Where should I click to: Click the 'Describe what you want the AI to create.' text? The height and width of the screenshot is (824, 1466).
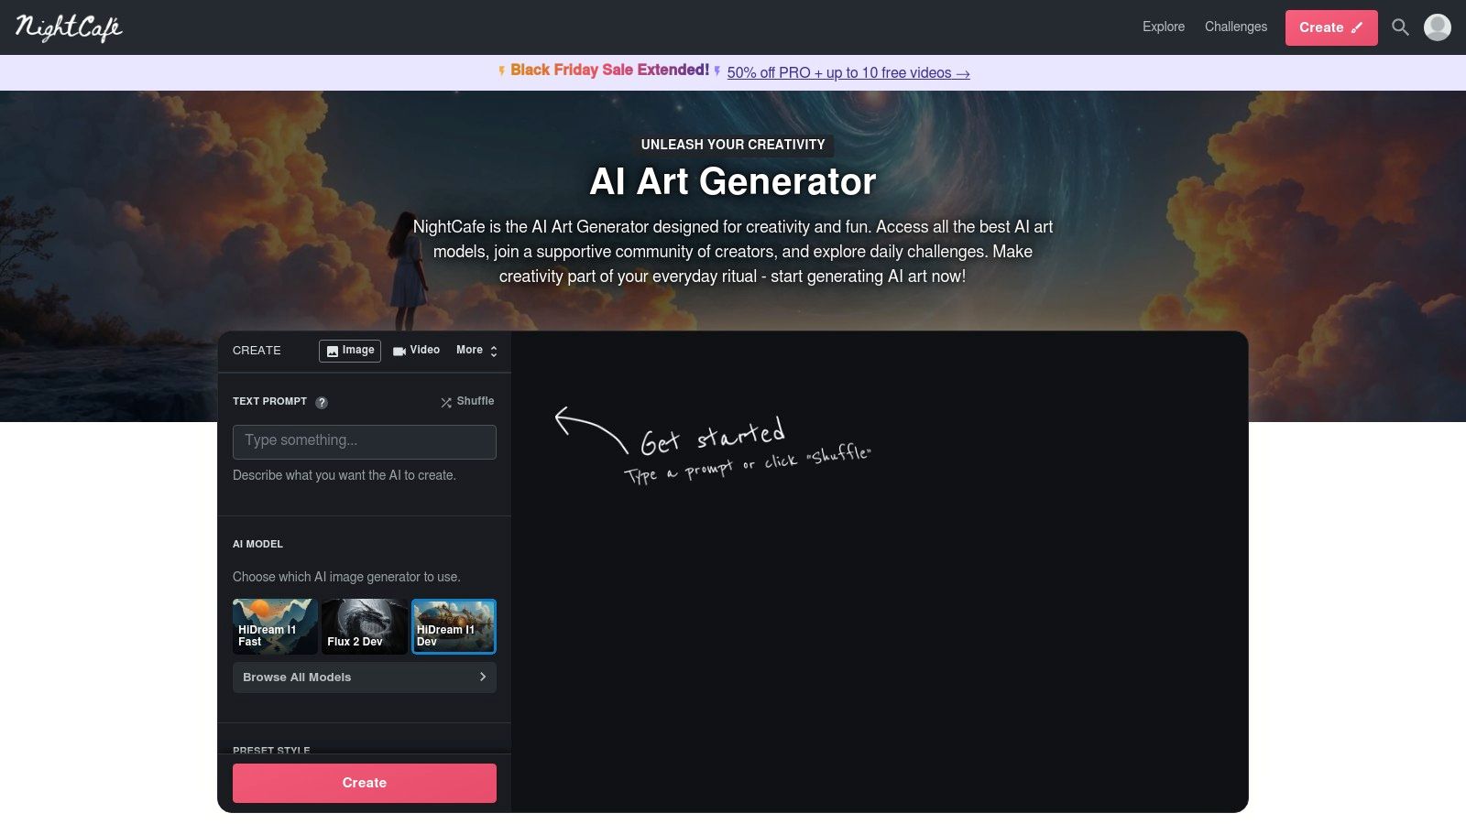[345, 475]
